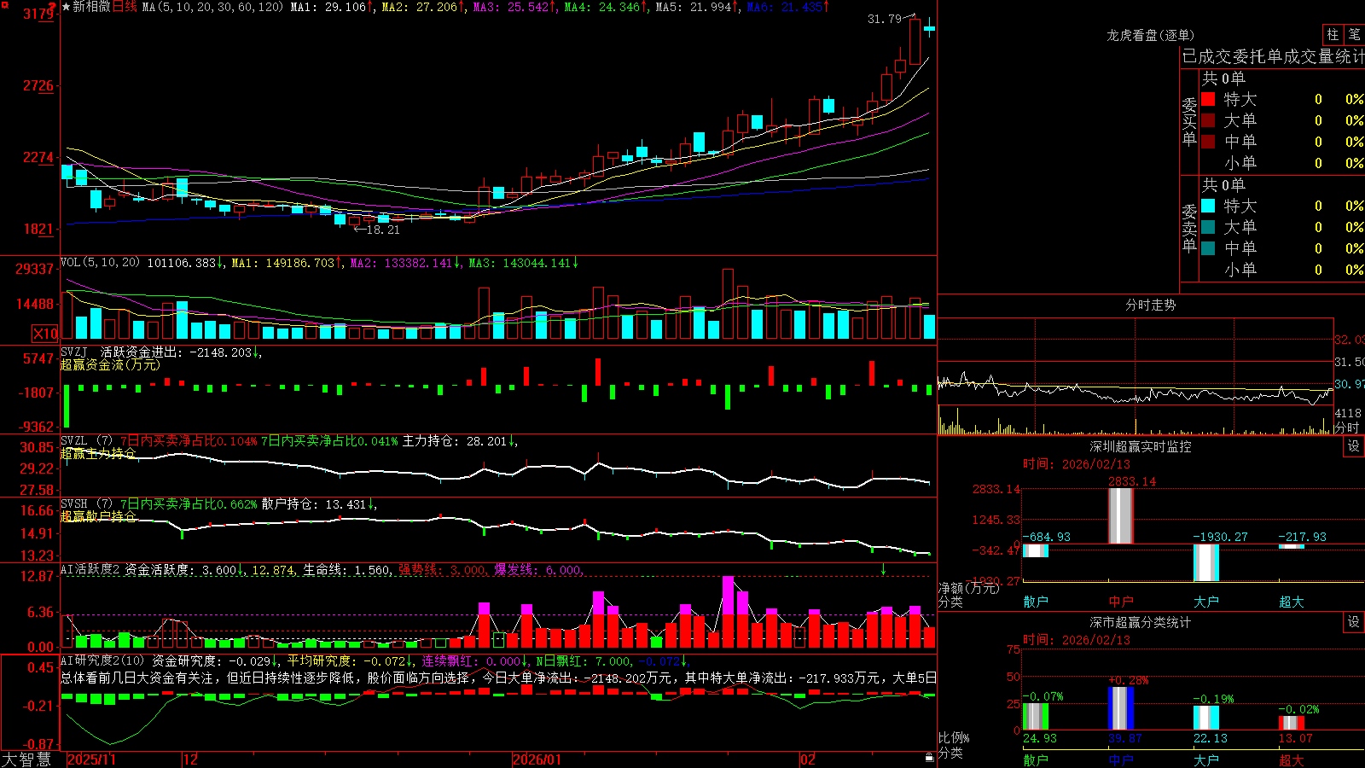
Task: Click the red 日线 period label
Action: click(x=125, y=7)
